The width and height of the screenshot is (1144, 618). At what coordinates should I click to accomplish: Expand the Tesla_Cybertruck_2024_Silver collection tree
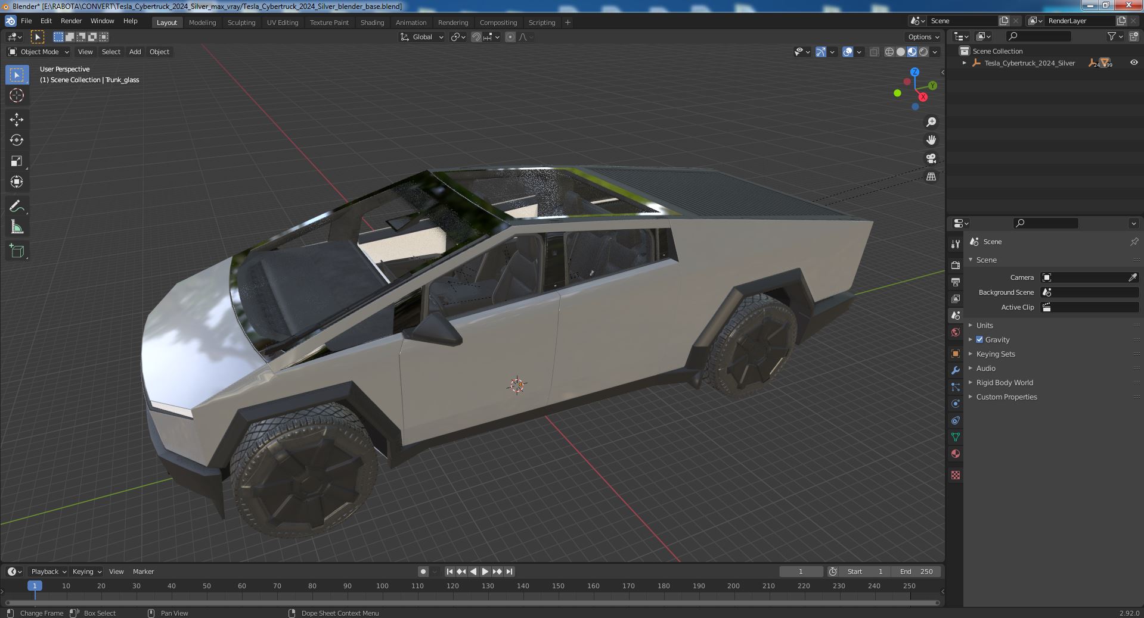965,63
